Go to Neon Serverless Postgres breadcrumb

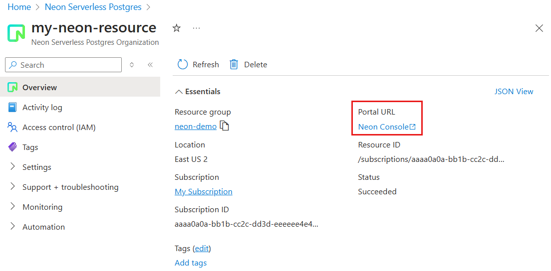93,6
